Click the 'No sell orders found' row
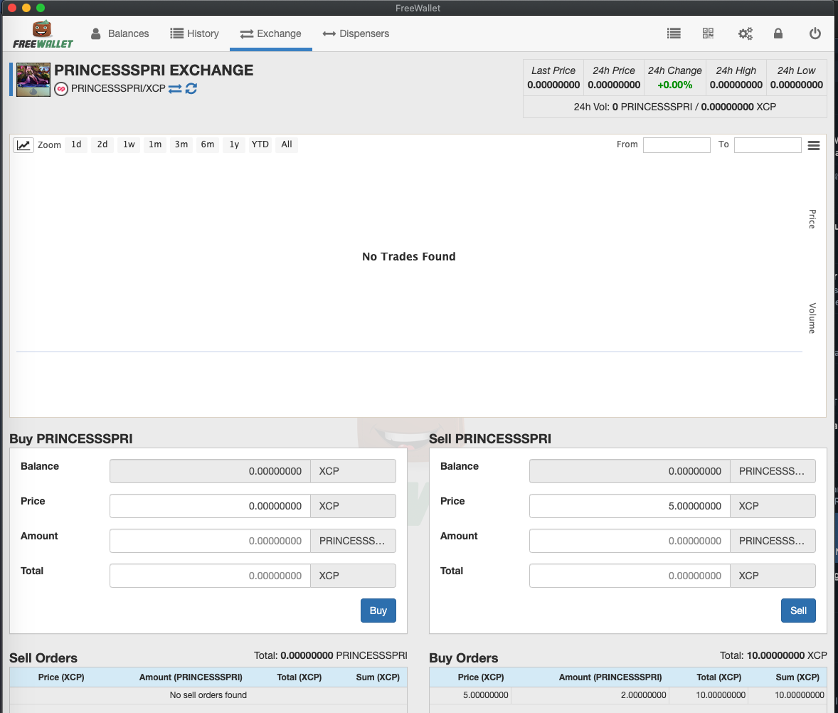Viewport: 838px width, 713px height. (x=208, y=694)
